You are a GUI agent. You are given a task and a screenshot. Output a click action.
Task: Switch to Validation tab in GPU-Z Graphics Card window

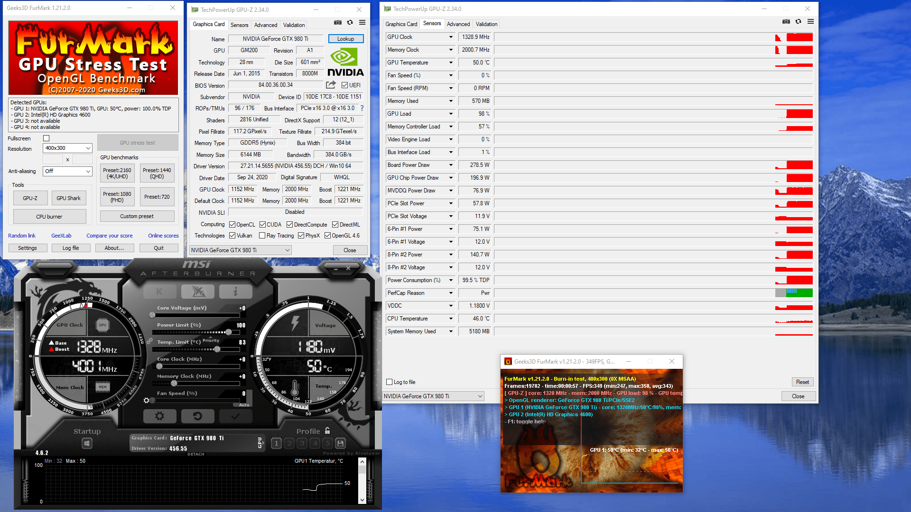[294, 25]
